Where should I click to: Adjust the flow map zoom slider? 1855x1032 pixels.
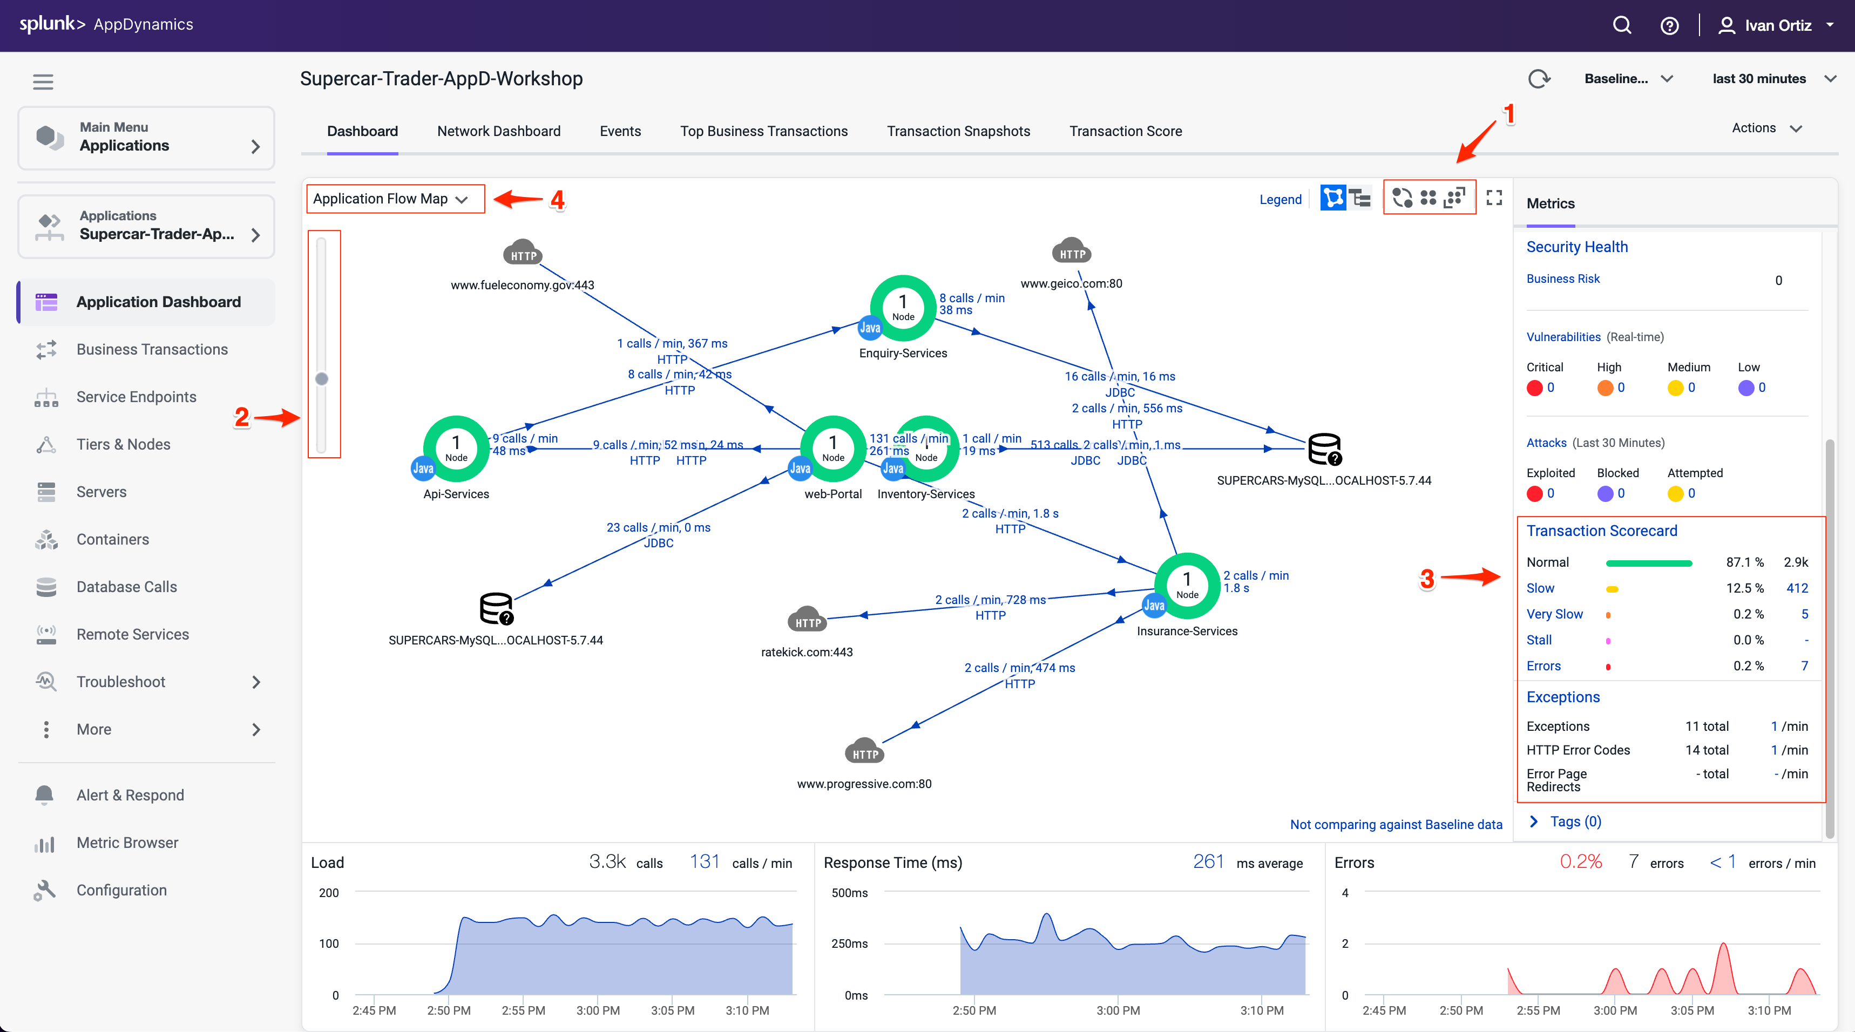click(x=322, y=378)
